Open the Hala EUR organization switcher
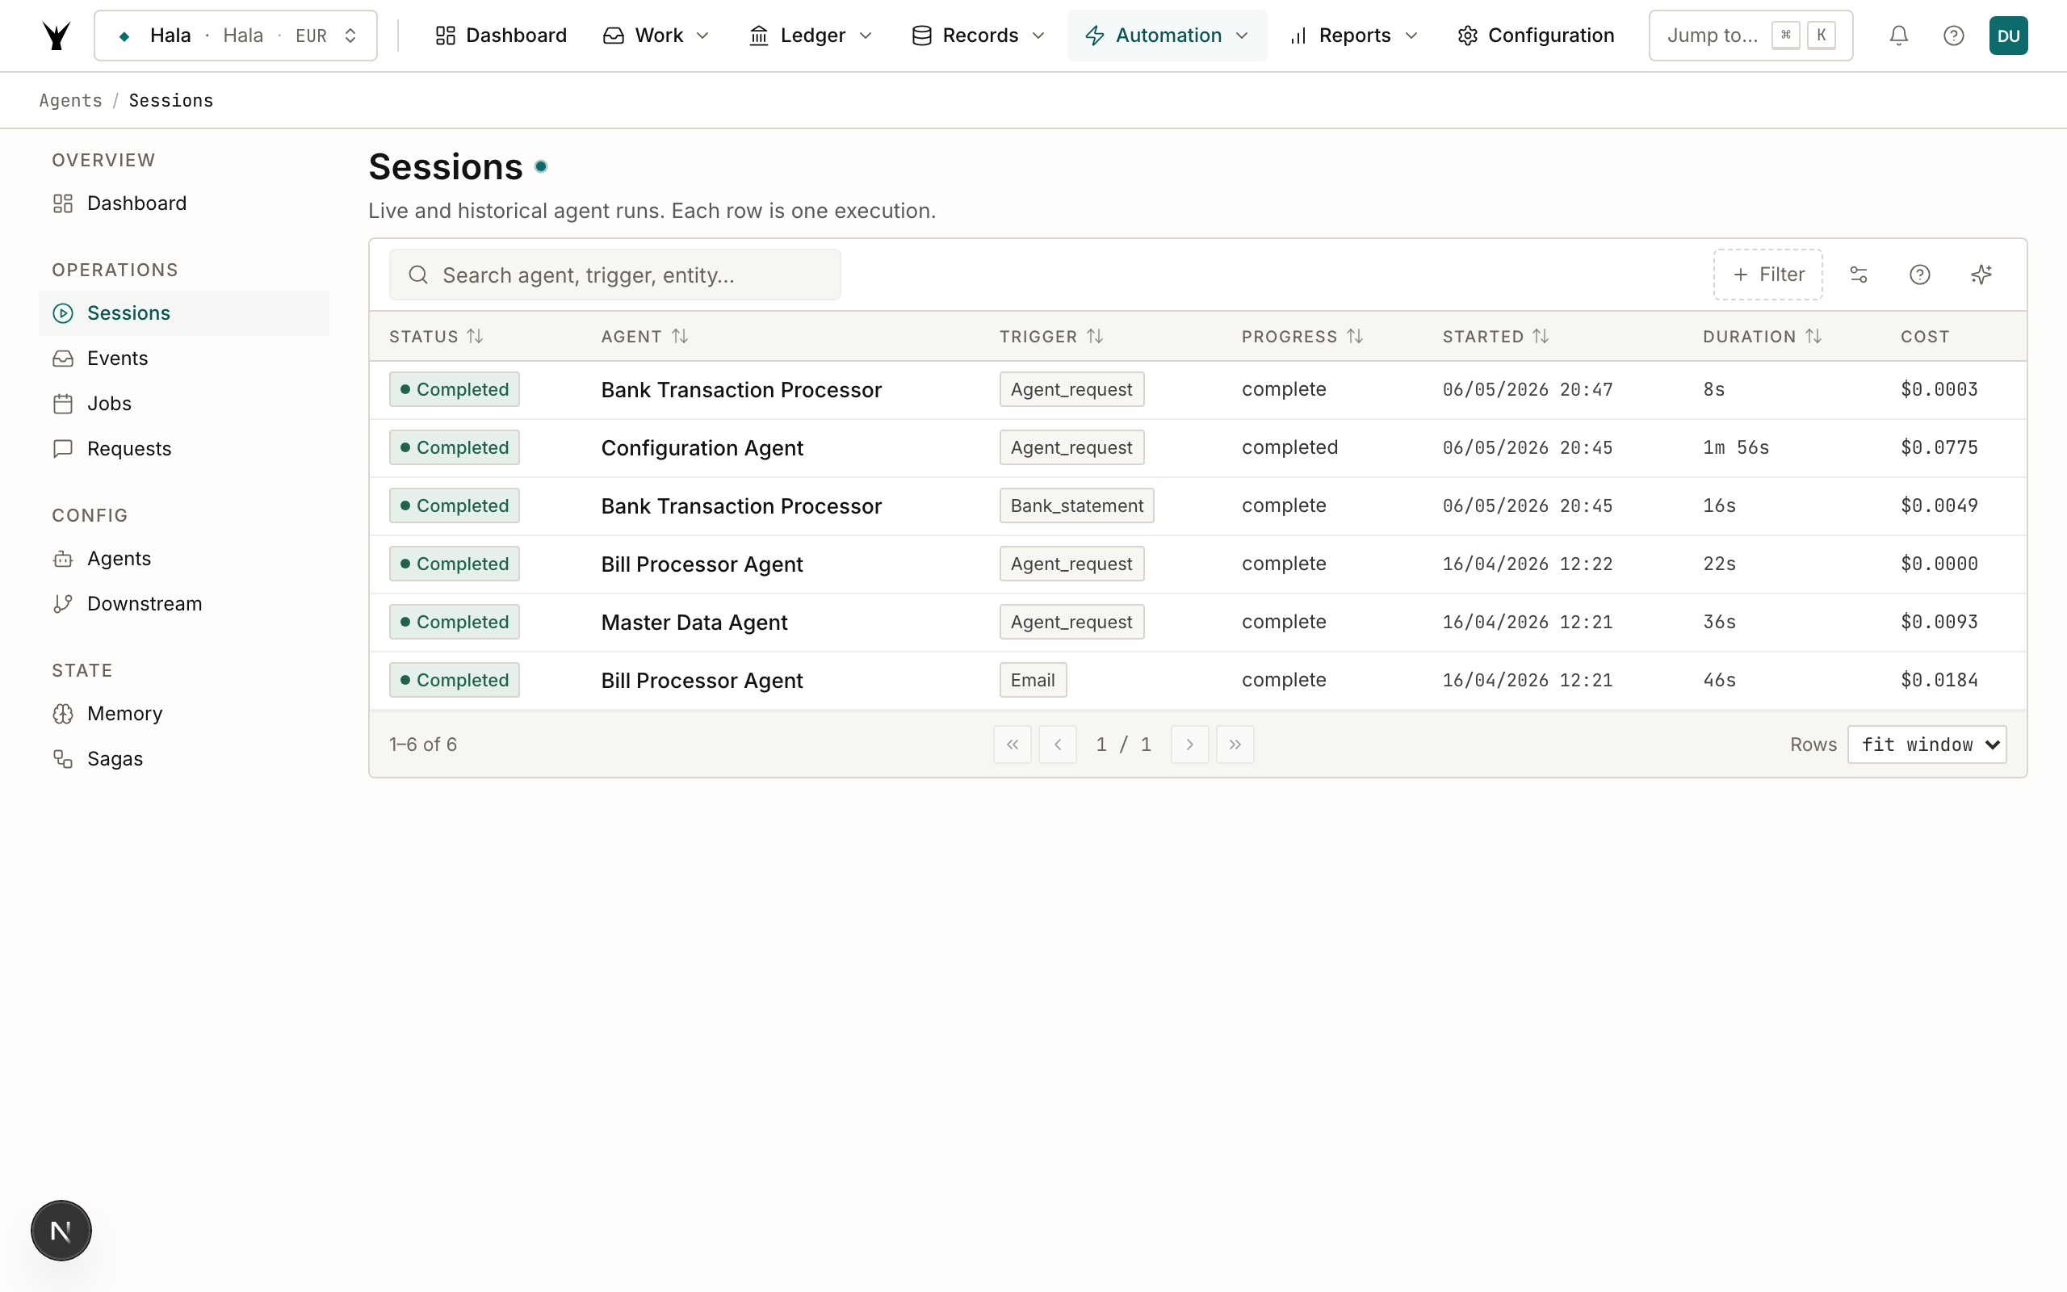This screenshot has width=2067, height=1292. click(236, 35)
